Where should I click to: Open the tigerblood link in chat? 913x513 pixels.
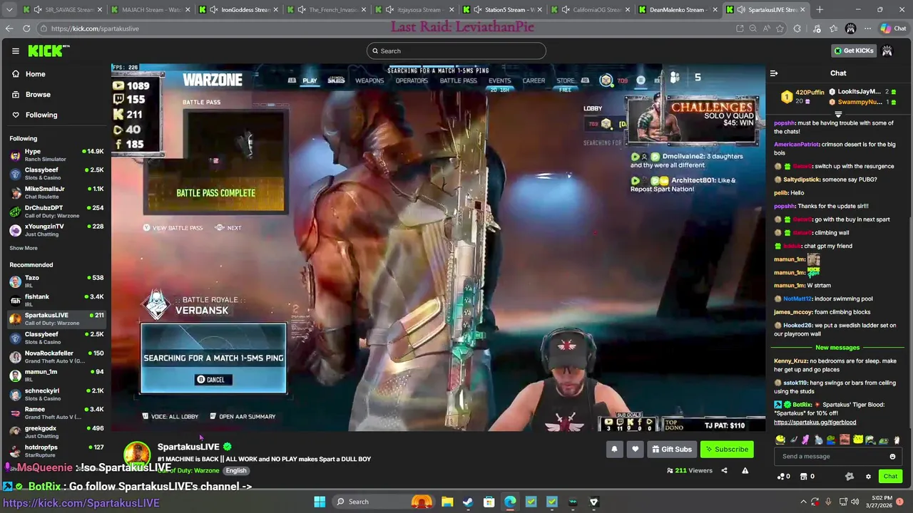tap(815, 423)
